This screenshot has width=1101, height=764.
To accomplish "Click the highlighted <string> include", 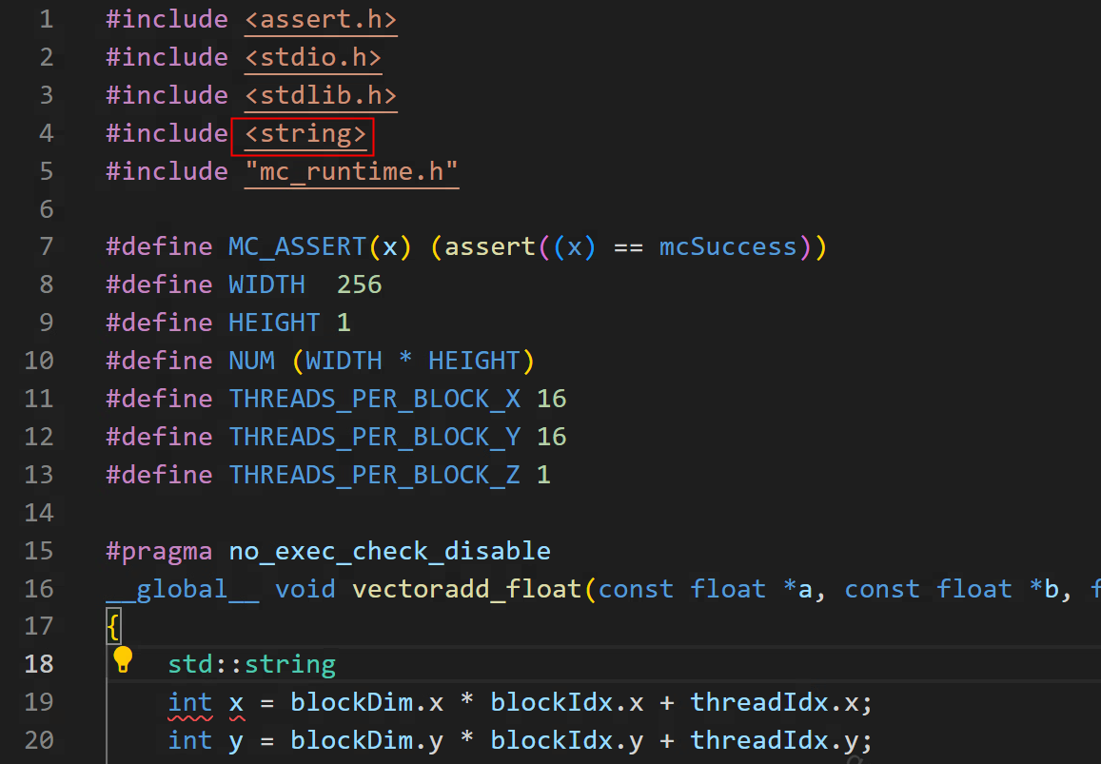I will point(305,134).
